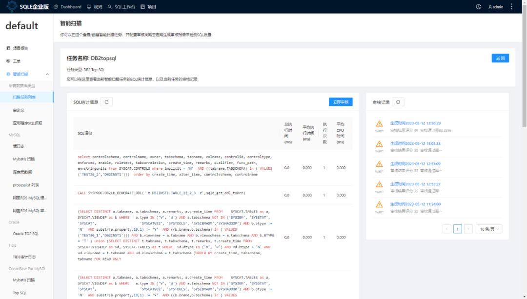Click the 返回 button

[500, 58]
